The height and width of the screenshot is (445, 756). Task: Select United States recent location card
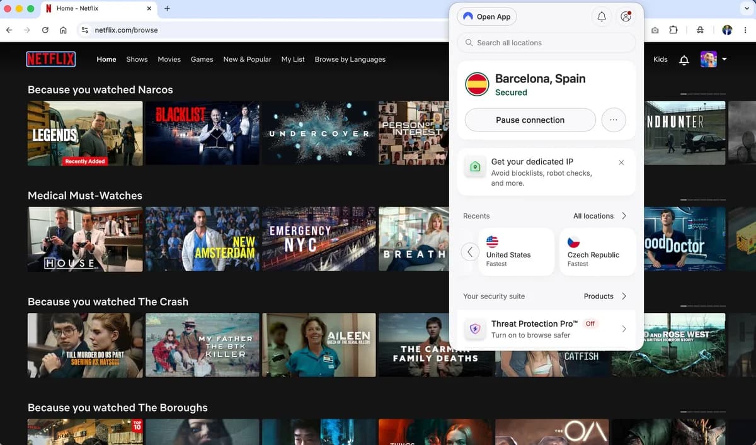516,252
